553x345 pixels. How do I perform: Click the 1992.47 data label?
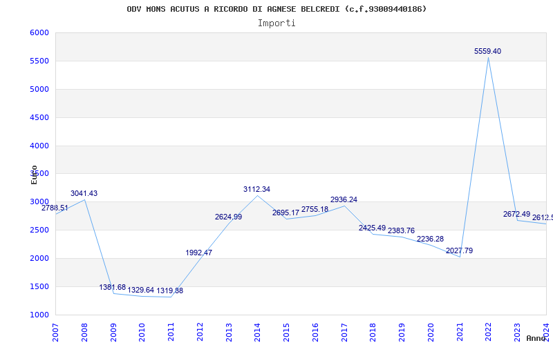tap(199, 253)
